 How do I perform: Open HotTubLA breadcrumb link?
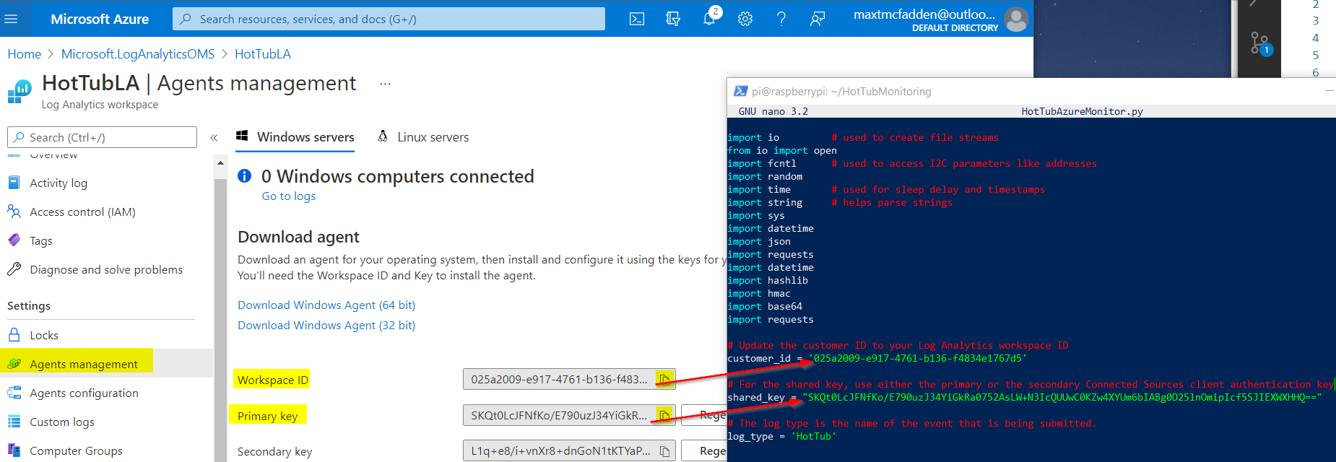point(263,54)
